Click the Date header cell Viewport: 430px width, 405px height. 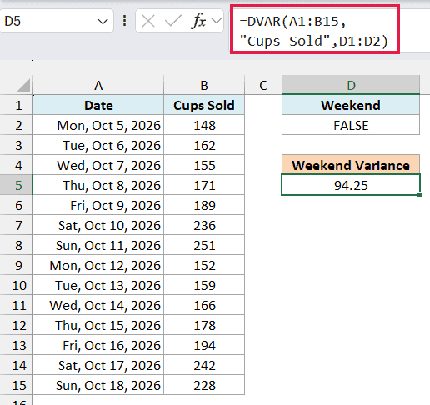(98, 105)
